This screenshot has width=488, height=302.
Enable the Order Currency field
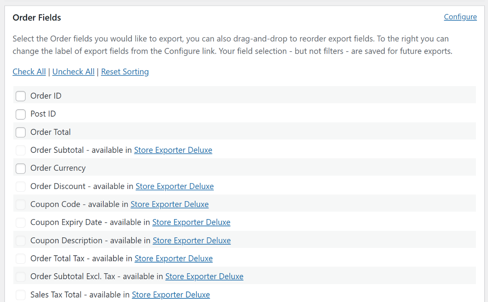coord(20,168)
